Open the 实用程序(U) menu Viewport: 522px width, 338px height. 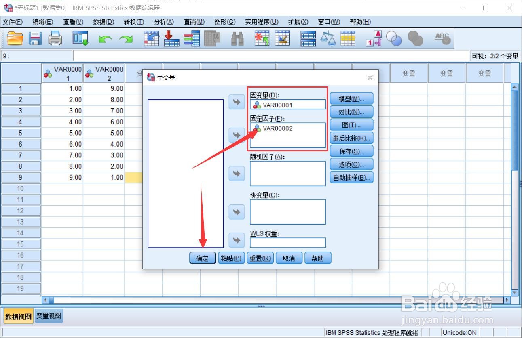tap(262, 22)
